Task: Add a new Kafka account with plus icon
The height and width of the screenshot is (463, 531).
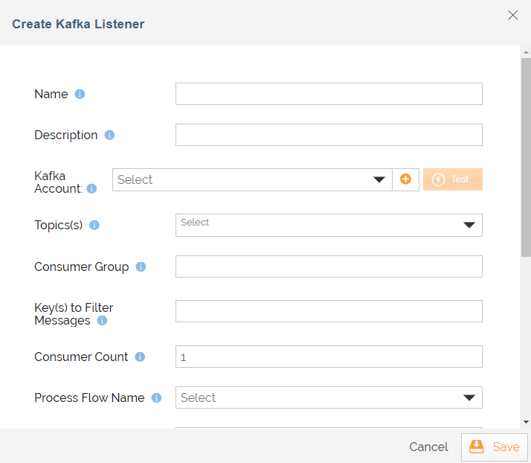Action: 405,179
